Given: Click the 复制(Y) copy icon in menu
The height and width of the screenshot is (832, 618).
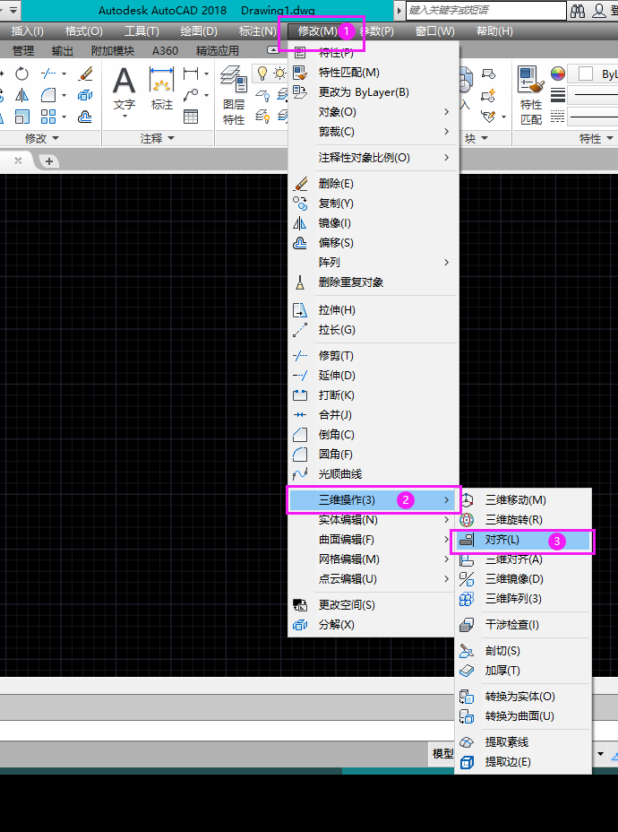Looking at the screenshot, I should point(300,204).
